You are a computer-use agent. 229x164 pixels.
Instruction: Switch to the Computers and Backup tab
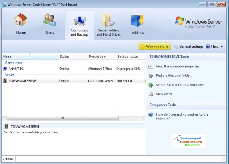79,25
